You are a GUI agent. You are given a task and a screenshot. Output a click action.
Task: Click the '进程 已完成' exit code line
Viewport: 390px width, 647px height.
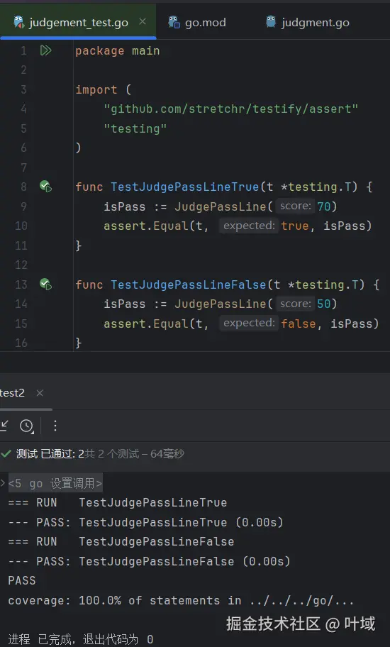coord(81,640)
